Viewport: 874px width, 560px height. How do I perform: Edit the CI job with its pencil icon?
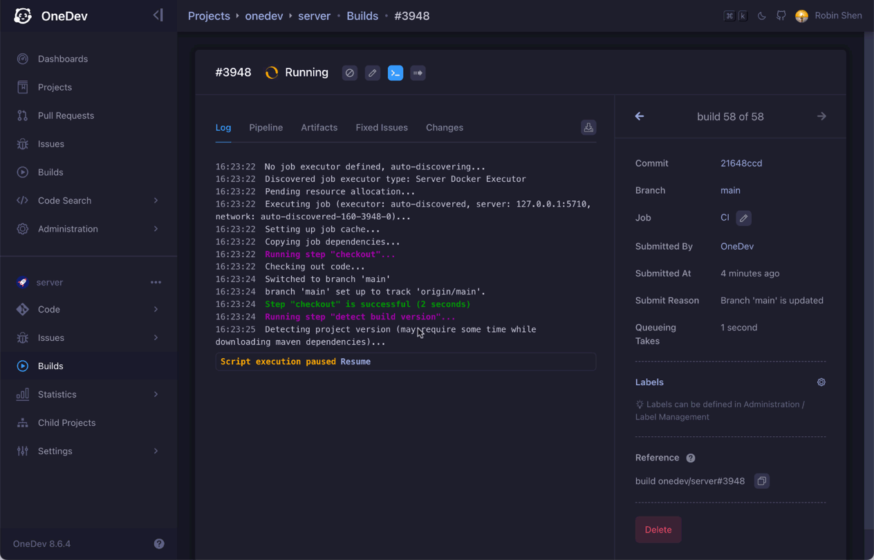743,218
